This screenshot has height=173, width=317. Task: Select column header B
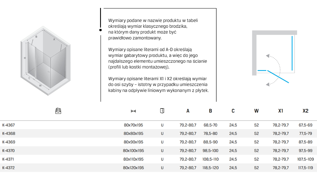(x=211, y=111)
